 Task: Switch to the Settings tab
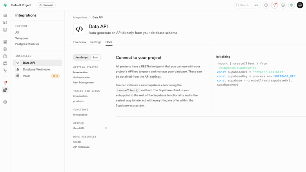click(x=96, y=42)
